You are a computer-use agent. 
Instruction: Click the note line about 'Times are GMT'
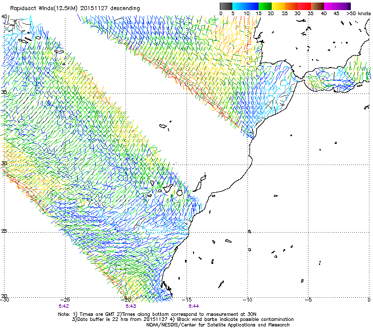[x=157, y=314]
